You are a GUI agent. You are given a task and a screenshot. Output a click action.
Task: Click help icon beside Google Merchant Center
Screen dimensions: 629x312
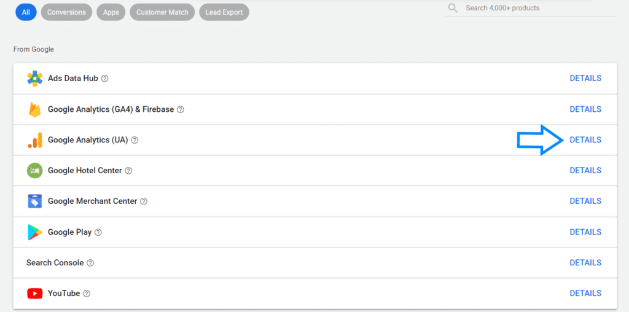click(144, 201)
